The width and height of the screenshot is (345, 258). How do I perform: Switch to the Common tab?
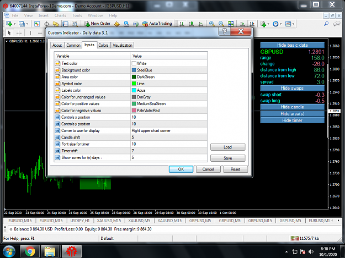73,45
